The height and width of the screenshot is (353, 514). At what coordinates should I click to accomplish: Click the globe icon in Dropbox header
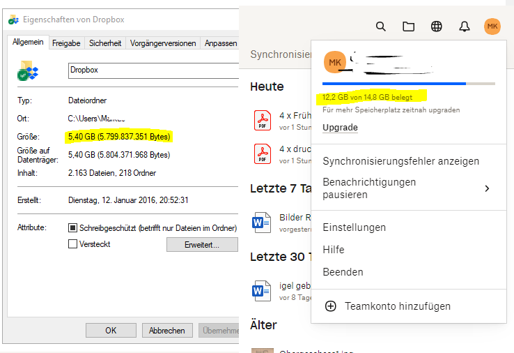pos(437,27)
